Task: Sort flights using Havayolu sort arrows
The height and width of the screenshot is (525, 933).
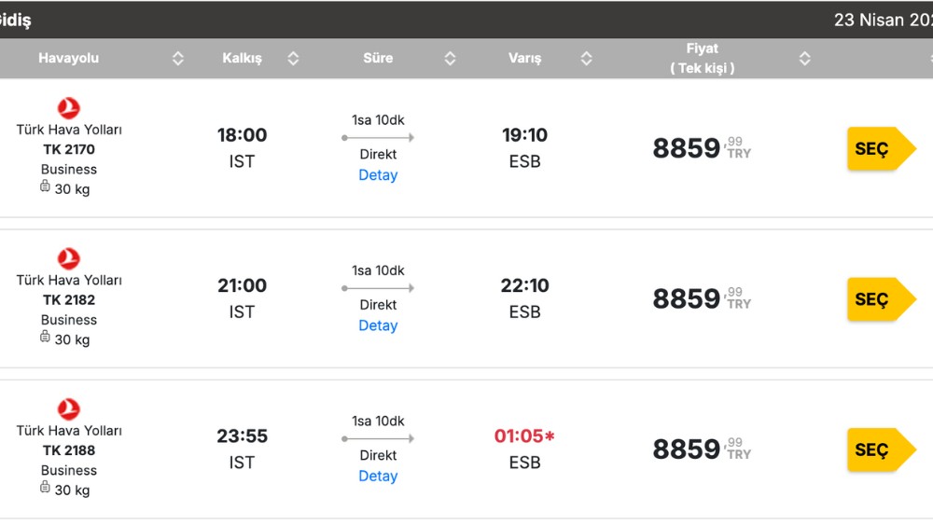Action: coord(178,58)
